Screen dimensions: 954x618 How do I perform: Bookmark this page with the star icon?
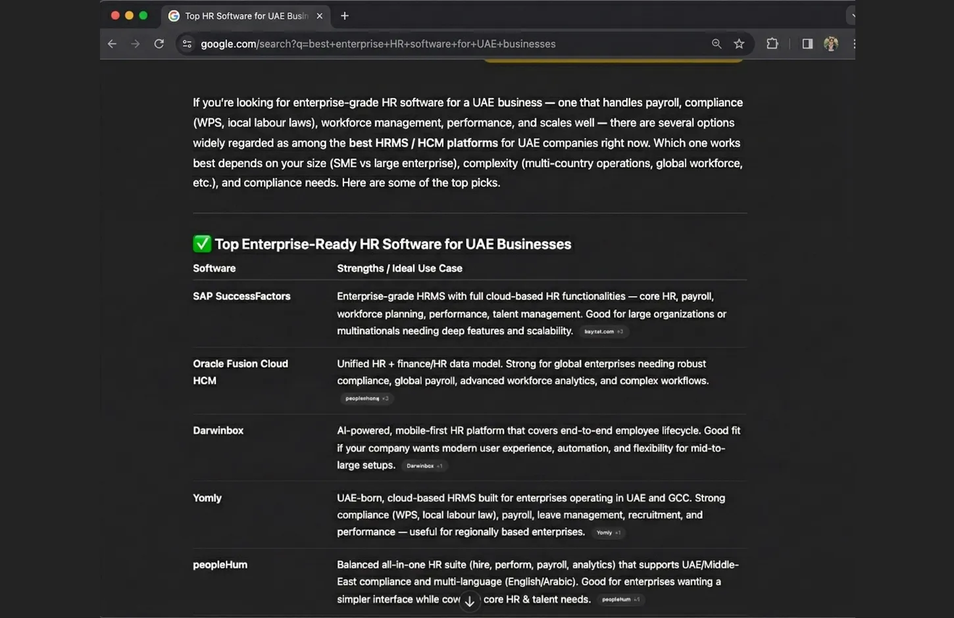[739, 44]
